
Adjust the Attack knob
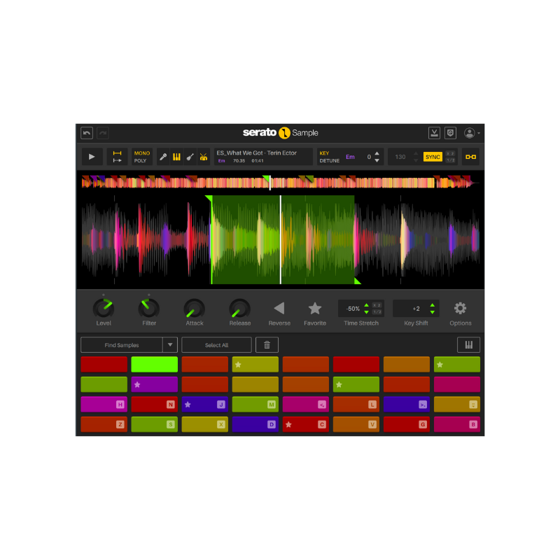pyautogui.click(x=195, y=308)
